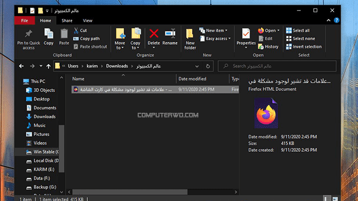Click the Firefox preview thumbnail in details pane
Viewport: 358px width, 201px height.
pyautogui.click(x=266, y=113)
